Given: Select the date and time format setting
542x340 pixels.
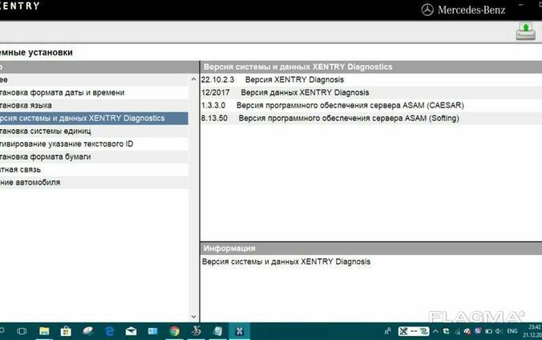Looking at the screenshot, I should [63, 92].
